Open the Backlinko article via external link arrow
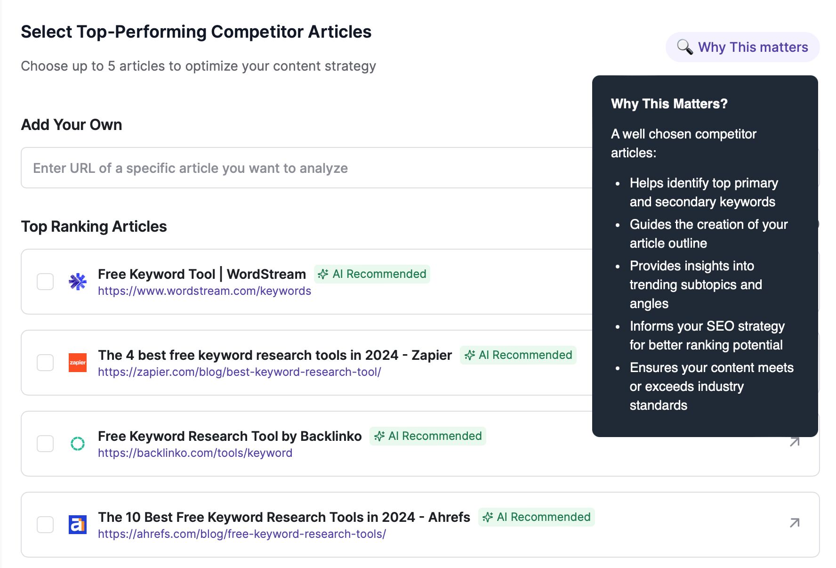This screenshot has height=568, width=836. point(795,442)
